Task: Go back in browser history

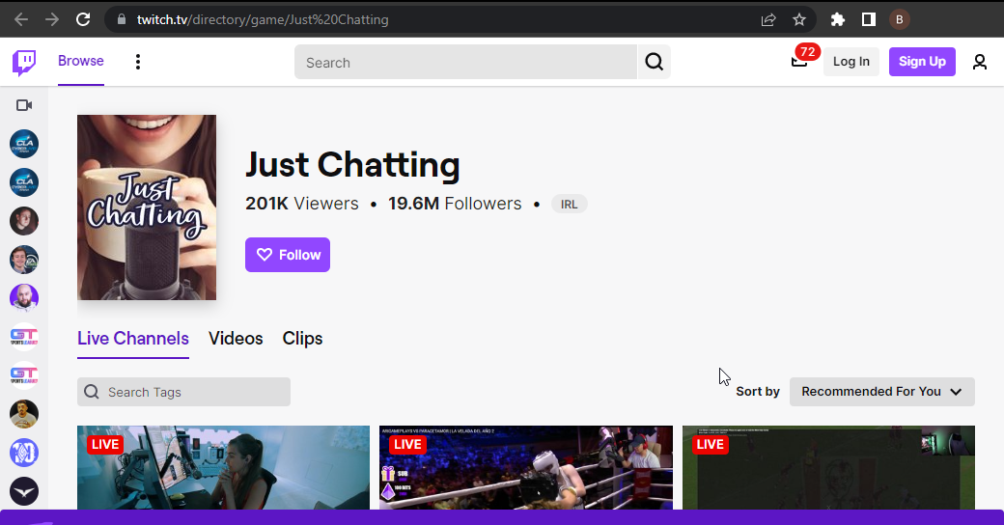Action: [x=21, y=20]
